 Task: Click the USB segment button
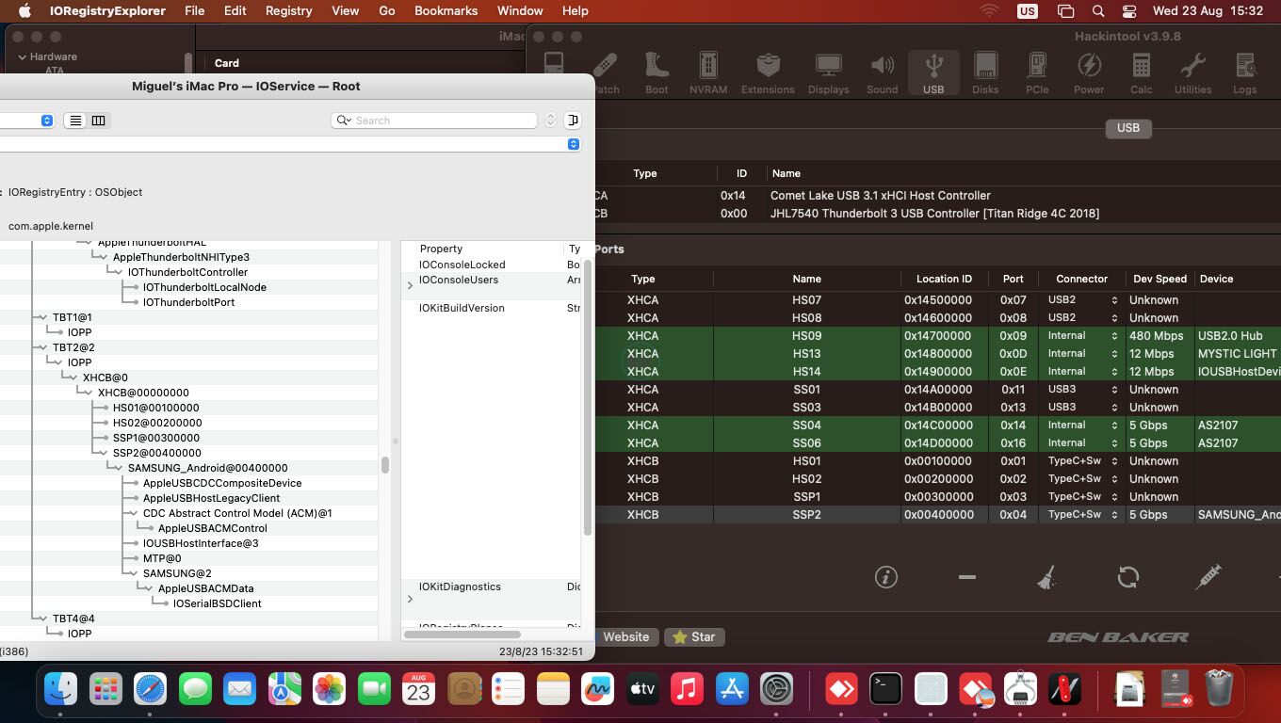click(x=1127, y=128)
